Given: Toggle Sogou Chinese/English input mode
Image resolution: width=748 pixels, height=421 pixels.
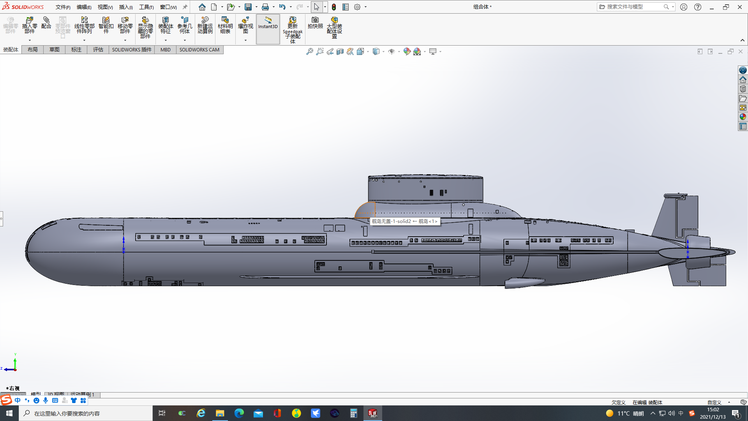Looking at the screenshot, I should (x=18, y=400).
